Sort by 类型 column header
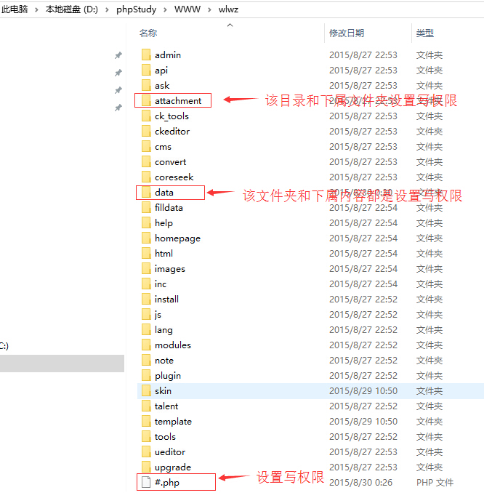 424,33
